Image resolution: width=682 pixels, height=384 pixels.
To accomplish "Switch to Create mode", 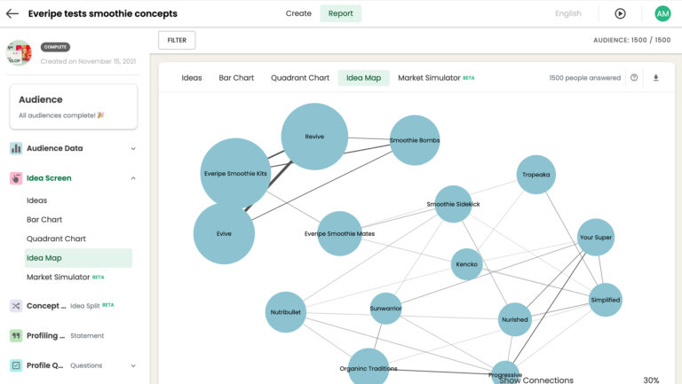I will (298, 14).
